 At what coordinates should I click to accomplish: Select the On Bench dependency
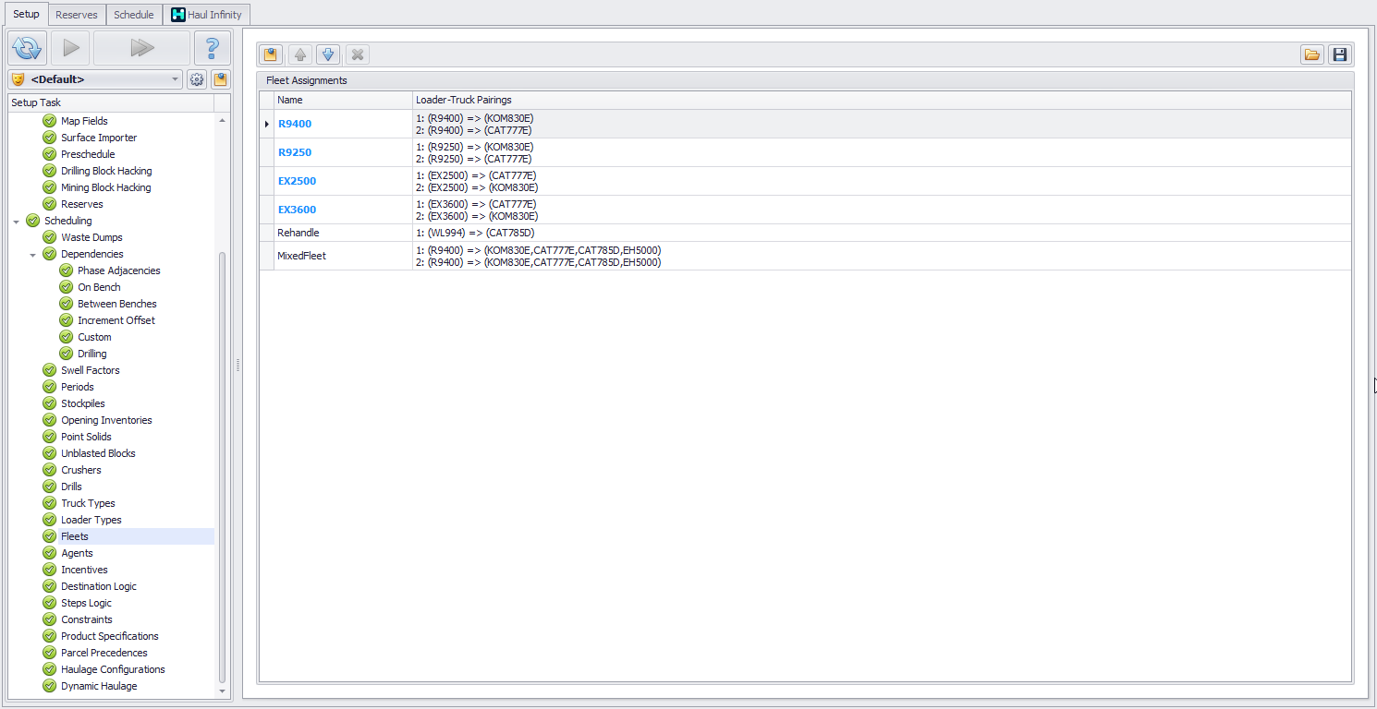pyautogui.click(x=99, y=287)
